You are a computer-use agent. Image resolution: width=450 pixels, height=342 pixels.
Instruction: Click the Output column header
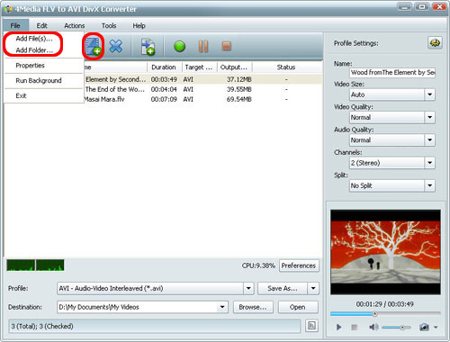coord(235,67)
